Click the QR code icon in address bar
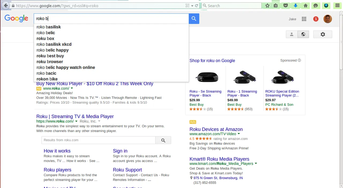This screenshot has height=188, width=343. (x=188, y=6)
